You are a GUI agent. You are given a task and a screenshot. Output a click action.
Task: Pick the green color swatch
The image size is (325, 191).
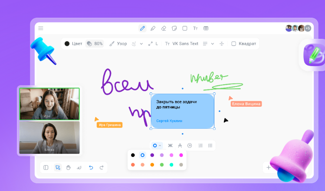point(162,165)
